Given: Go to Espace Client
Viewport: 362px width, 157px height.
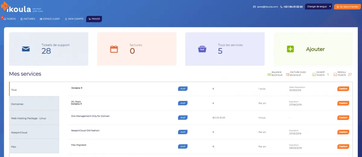Looking at the screenshot, I should 50,19.
